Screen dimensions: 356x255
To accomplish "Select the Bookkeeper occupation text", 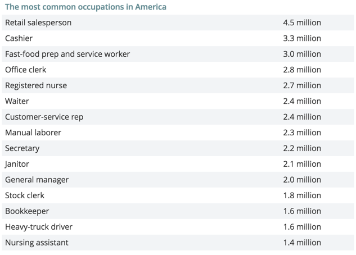I will tap(27, 211).
